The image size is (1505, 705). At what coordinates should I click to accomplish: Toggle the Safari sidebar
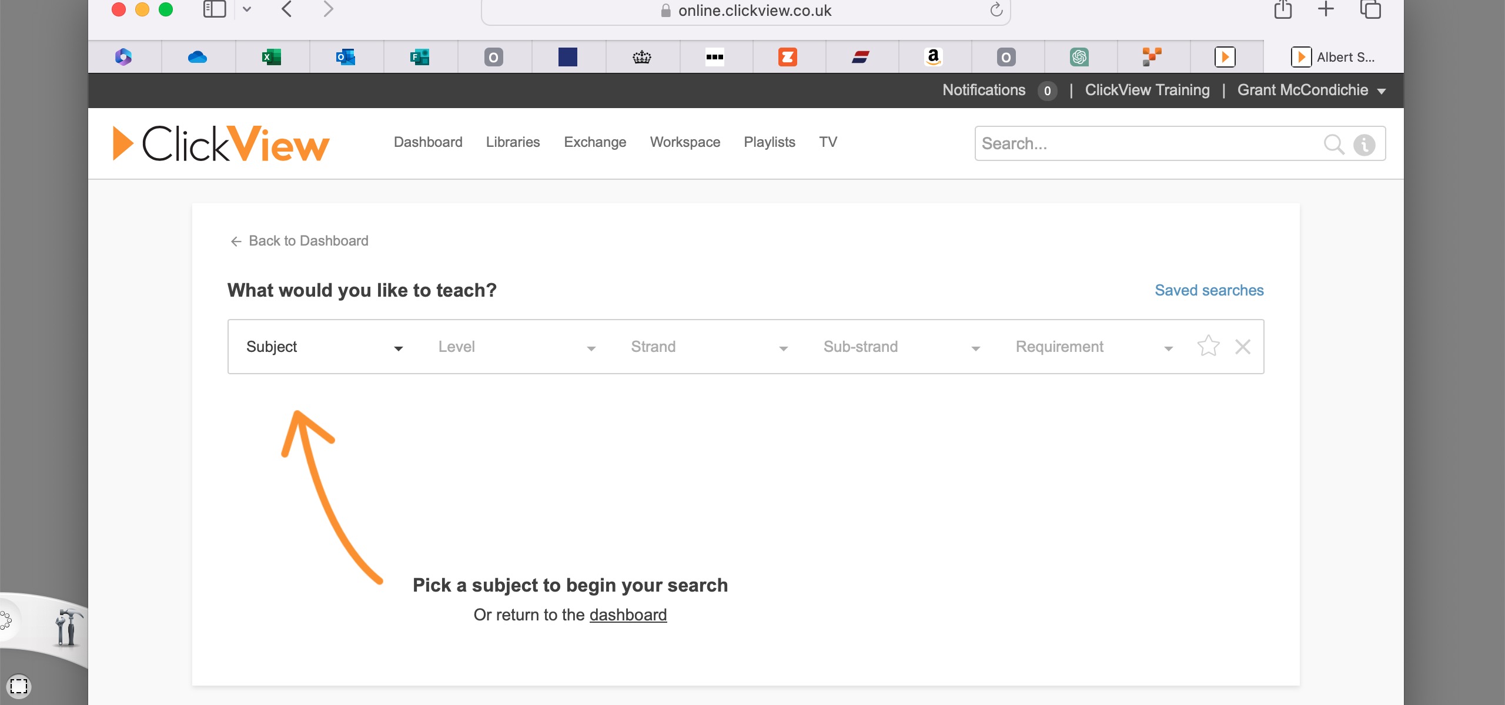pyautogui.click(x=215, y=9)
